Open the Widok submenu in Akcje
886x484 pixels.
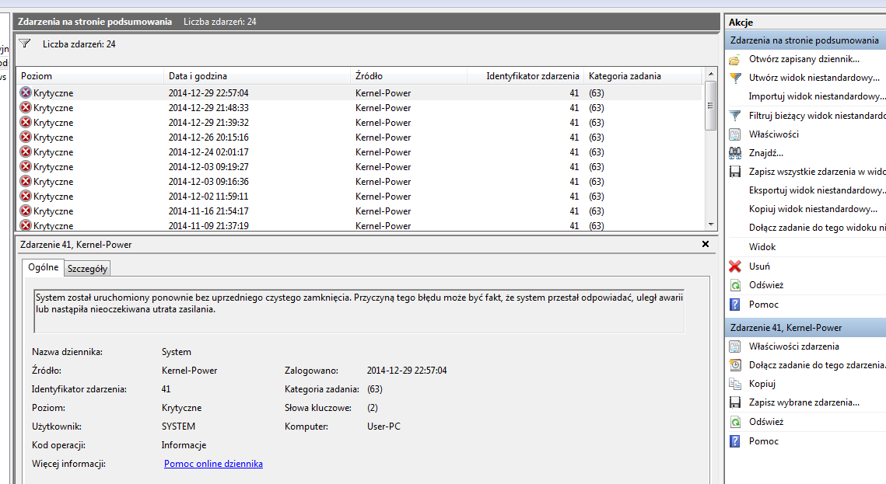(x=762, y=247)
